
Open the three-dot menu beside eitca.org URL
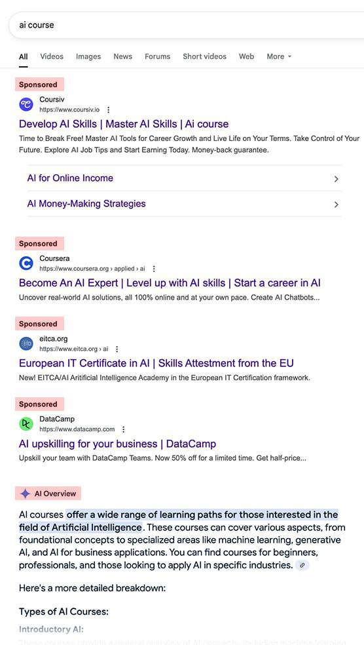pos(117,349)
